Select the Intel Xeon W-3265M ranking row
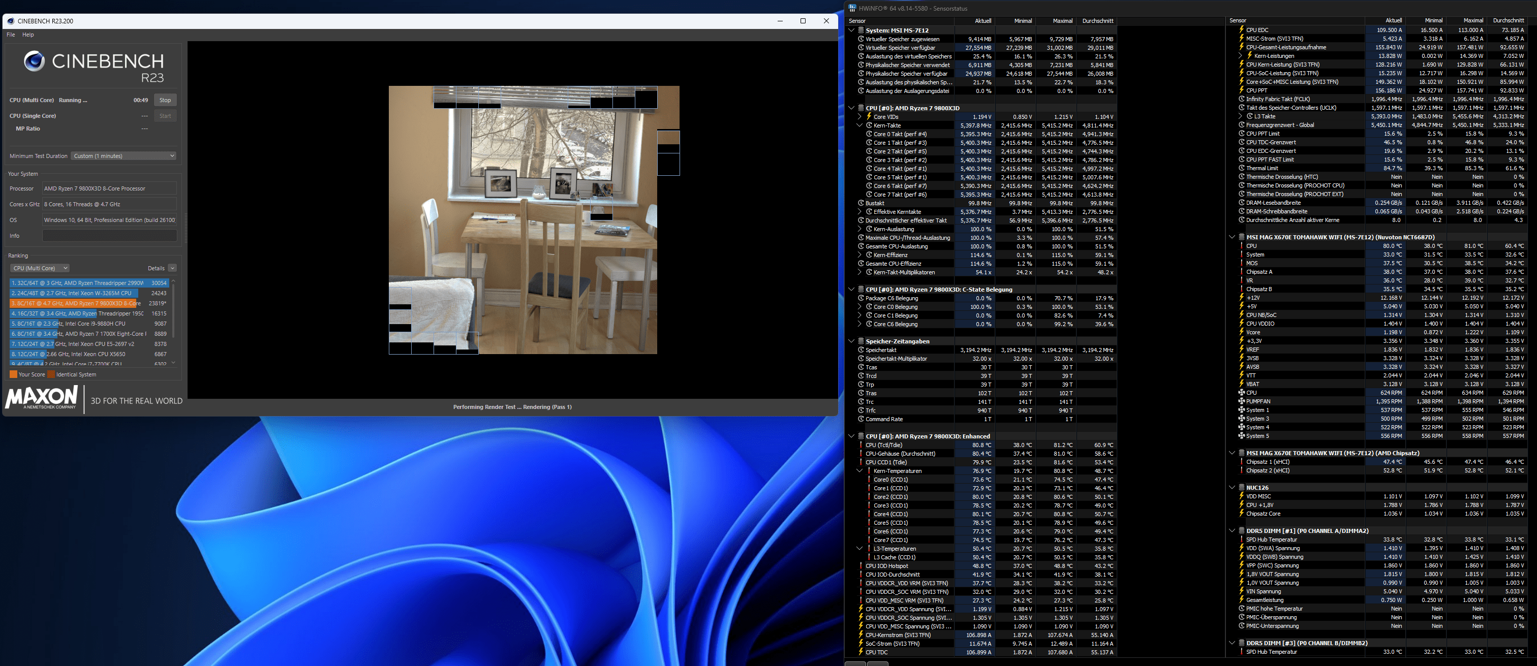 [89, 293]
